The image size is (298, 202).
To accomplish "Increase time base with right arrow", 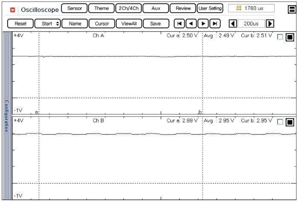I will click(x=270, y=23).
